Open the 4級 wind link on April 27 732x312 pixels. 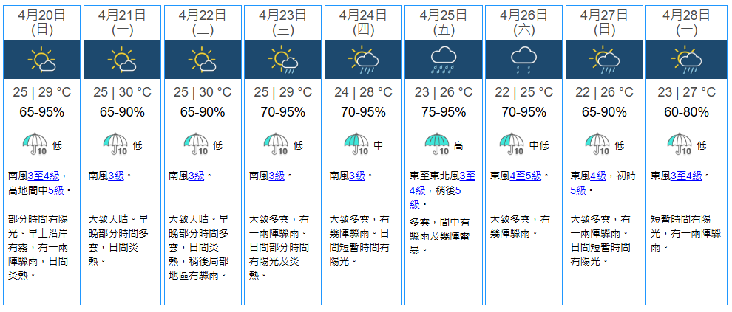coord(598,176)
